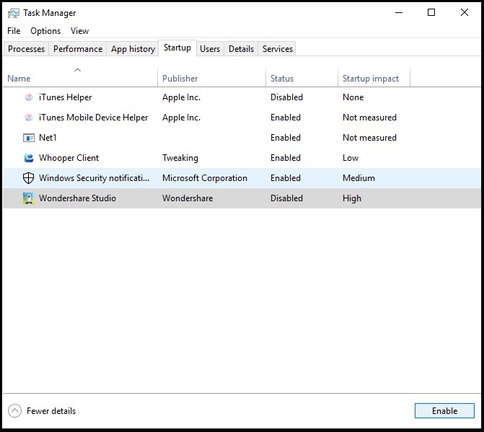Switch to the Processes tab

coord(26,49)
